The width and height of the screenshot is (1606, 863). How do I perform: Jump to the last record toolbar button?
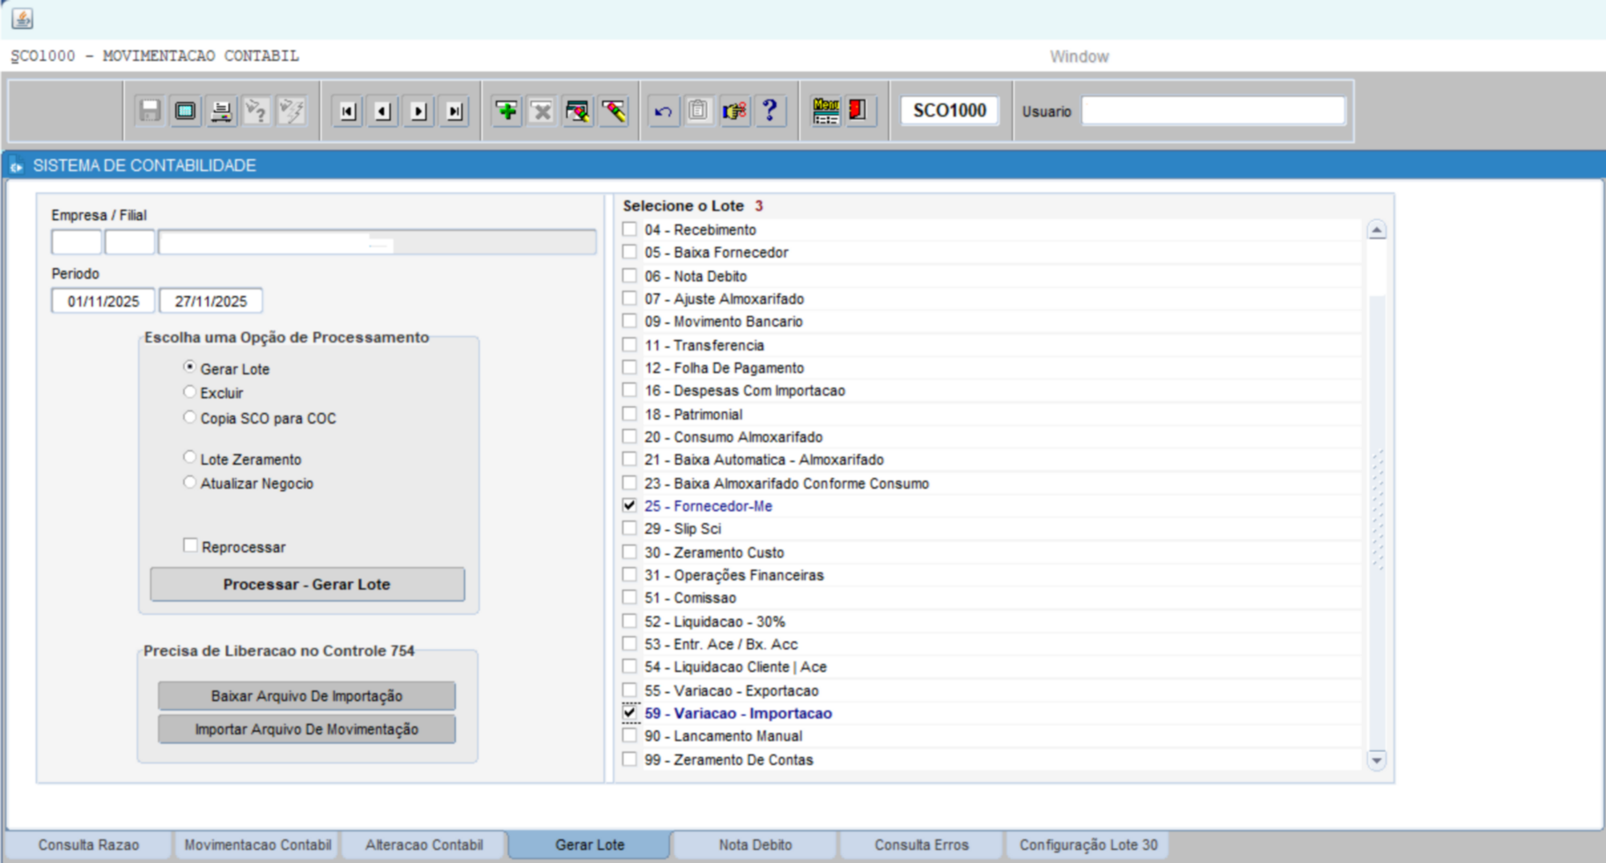[x=454, y=111]
